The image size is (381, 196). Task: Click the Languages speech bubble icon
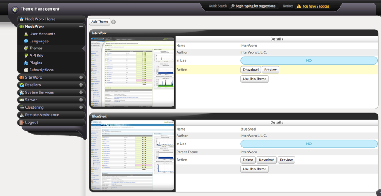tap(26, 41)
